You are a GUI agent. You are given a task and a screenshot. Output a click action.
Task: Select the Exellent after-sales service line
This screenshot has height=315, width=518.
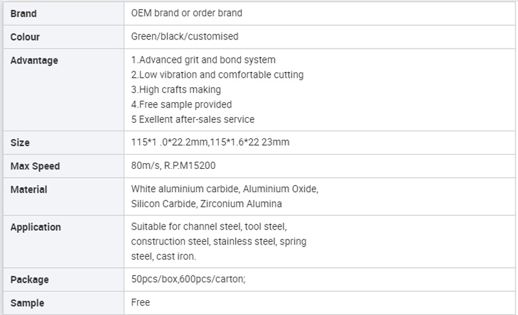[192, 119]
